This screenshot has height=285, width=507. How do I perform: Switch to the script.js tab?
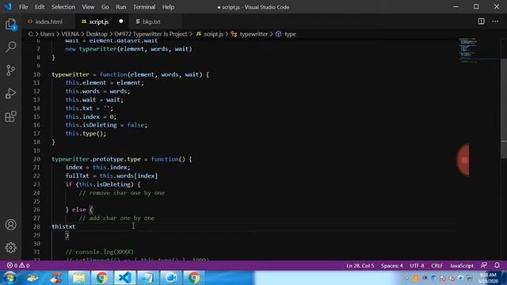click(102, 21)
